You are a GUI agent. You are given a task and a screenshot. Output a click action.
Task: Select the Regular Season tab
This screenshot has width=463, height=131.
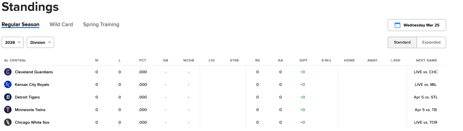(21, 24)
